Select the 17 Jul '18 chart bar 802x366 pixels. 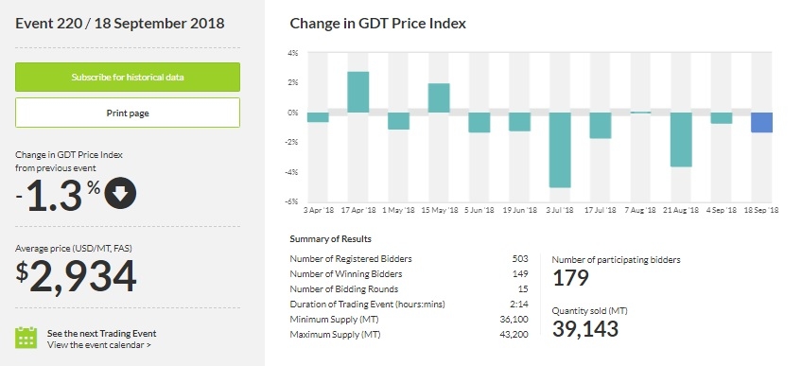[600, 125]
